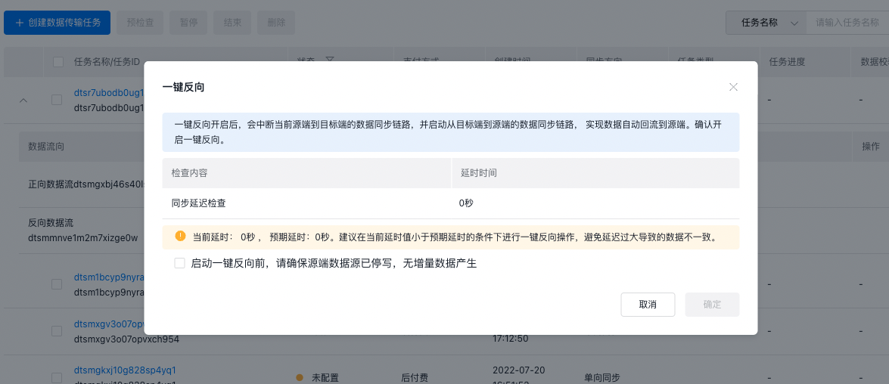This screenshot has height=384, width=889.
Task: Click the 结束 end task button
Action: click(232, 23)
